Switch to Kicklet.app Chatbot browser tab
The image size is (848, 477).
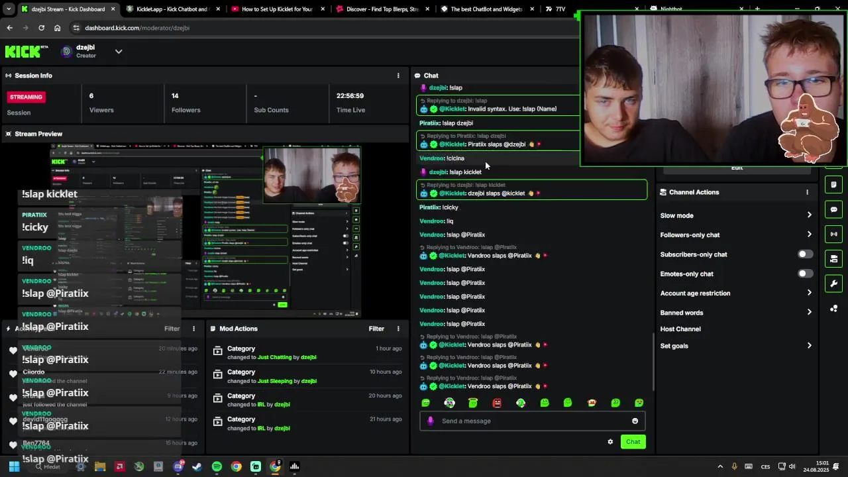[x=173, y=9]
